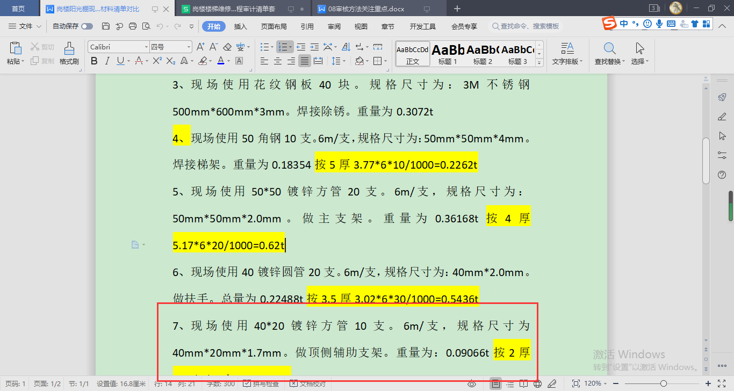
Task: Open a new tab with the plus button
Action: click(x=457, y=9)
